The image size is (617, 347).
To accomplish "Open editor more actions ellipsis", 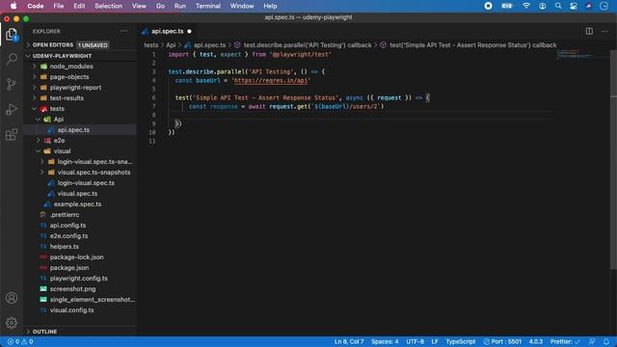I will click(604, 31).
